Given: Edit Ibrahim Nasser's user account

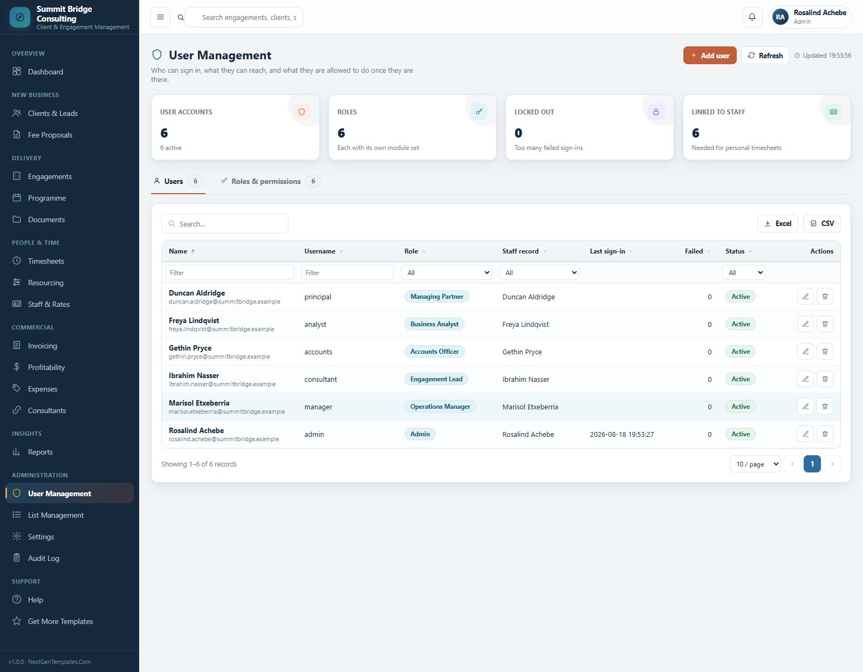Looking at the screenshot, I should [x=805, y=379].
